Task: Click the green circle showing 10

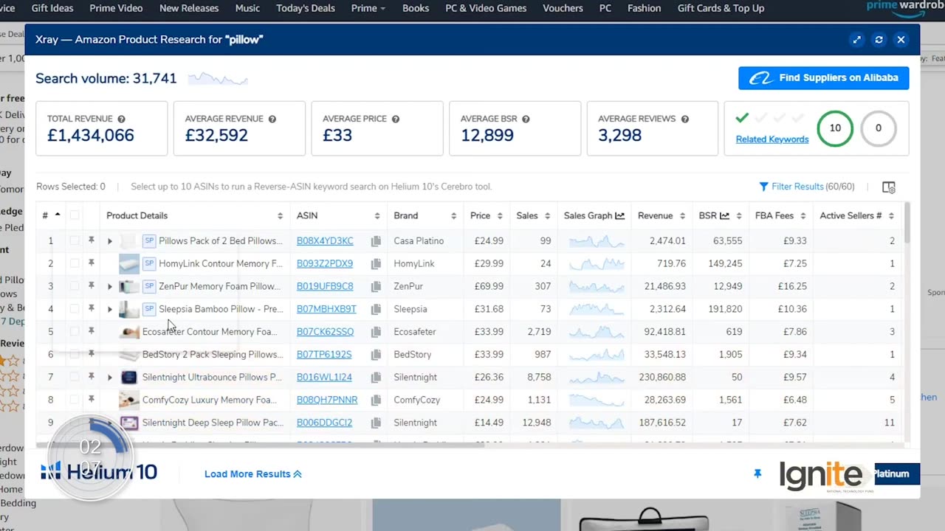Action: pyautogui.click(x=835, y=128)
